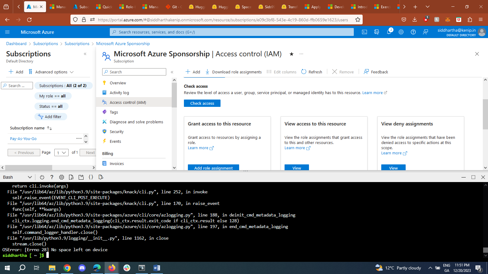The width and height of the screenshot is (488, 274).
Task: Pin blade with the star favorite icon
Action: [292, 54]
